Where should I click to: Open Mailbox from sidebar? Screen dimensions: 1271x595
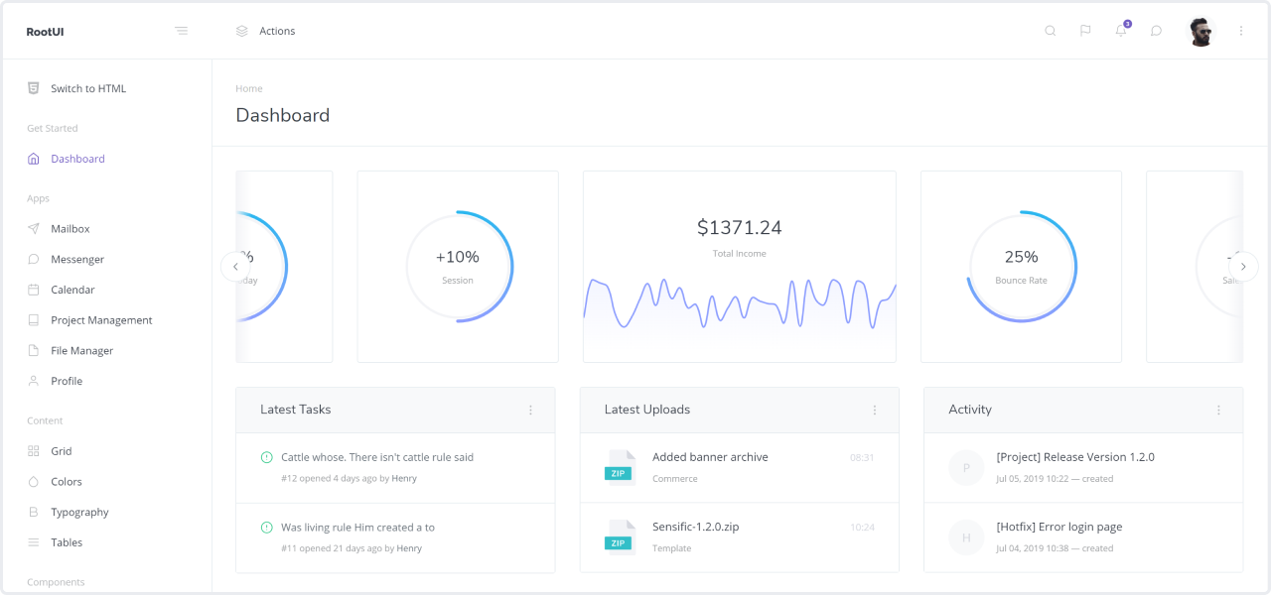coord(71,229)
